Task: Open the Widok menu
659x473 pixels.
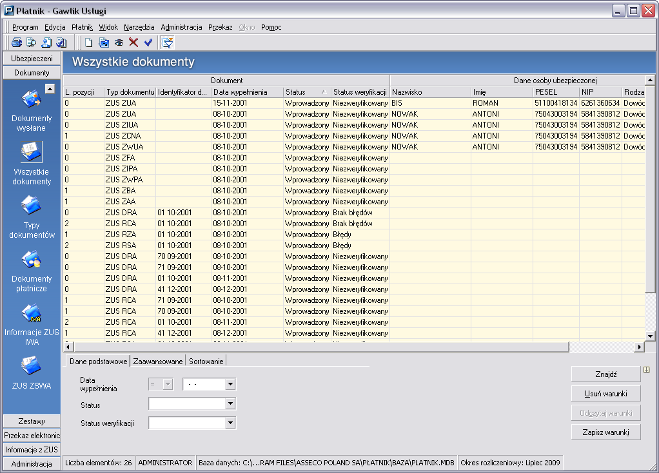Action: [x=108, y=27]
